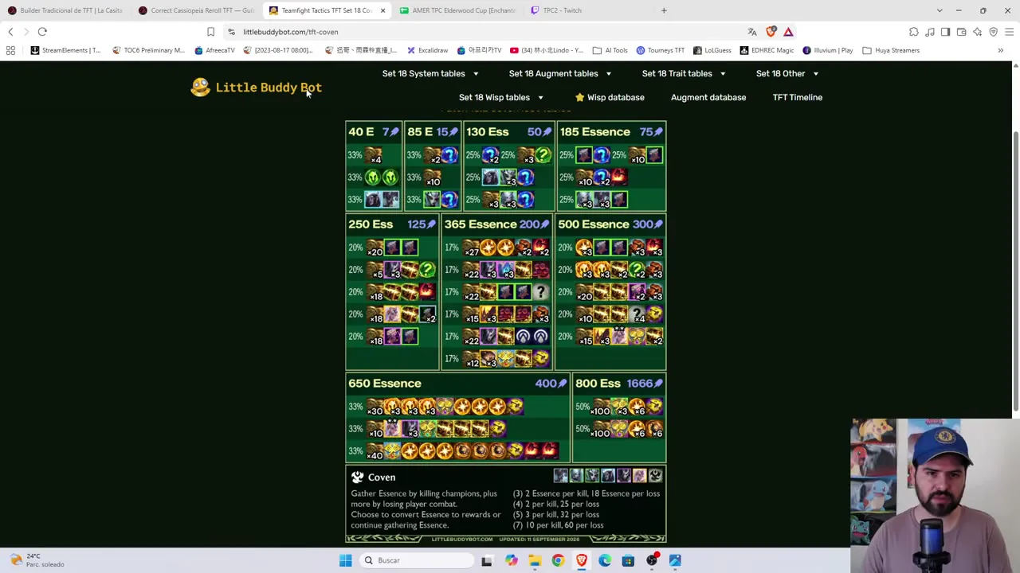The width and height of the screenshot is (1020, 573).
Task: Click the 650 Essence reward header
Action: click(x=457, y=384)
